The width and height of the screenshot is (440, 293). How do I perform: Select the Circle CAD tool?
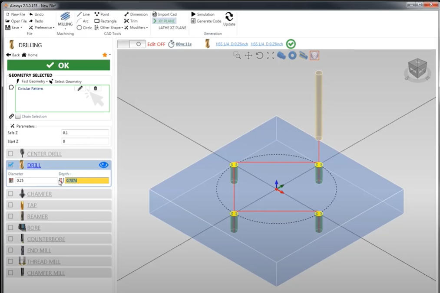coord(84,27)
